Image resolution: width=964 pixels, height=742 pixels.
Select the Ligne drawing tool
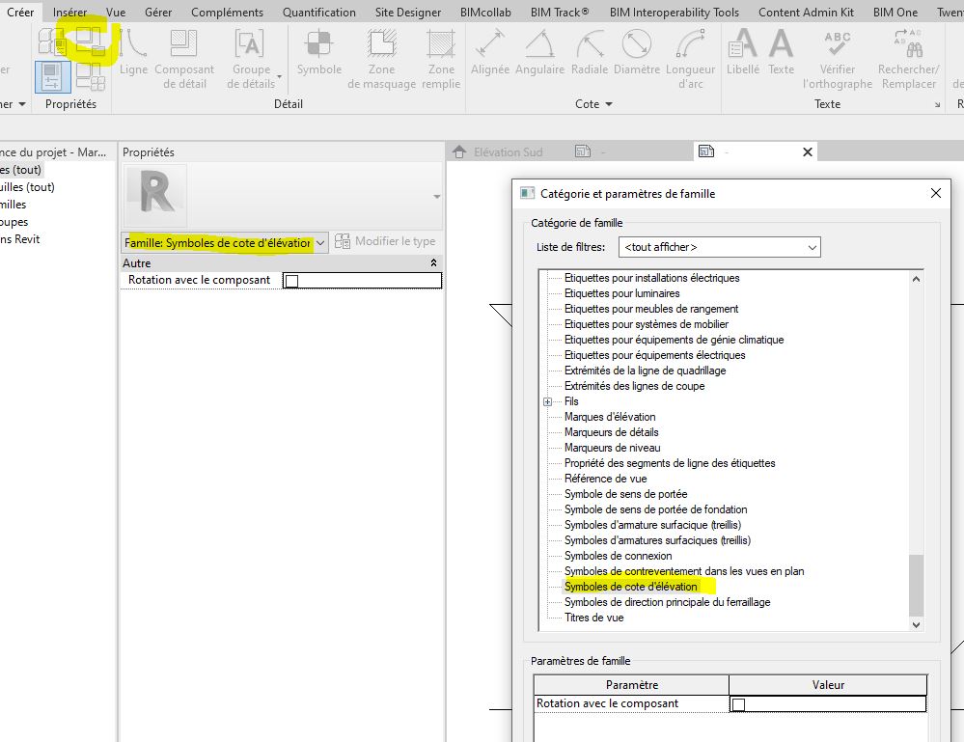point(133,54)
